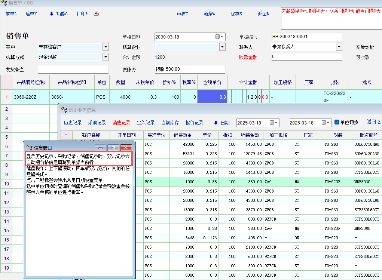Viewport: 382px width, 280px height.
Task: Expand the 客户 dropdown
Action: tap(105, 47)
